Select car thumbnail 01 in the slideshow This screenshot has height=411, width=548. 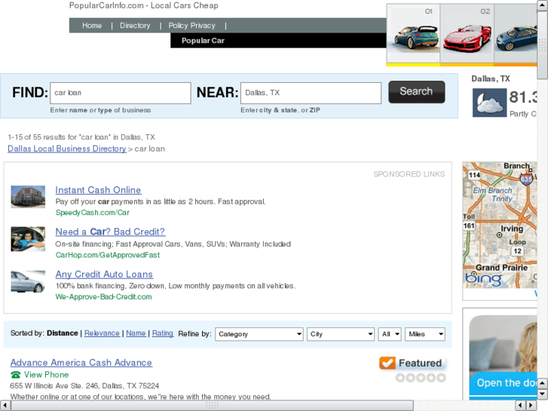(x=413, y=34)
